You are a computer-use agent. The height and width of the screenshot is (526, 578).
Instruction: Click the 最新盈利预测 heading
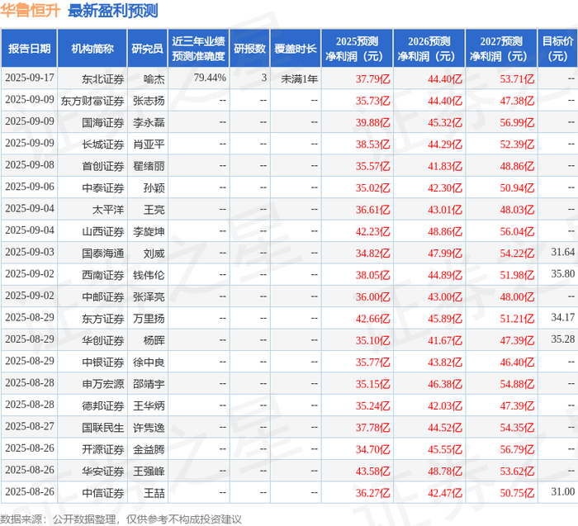(113, 11)
